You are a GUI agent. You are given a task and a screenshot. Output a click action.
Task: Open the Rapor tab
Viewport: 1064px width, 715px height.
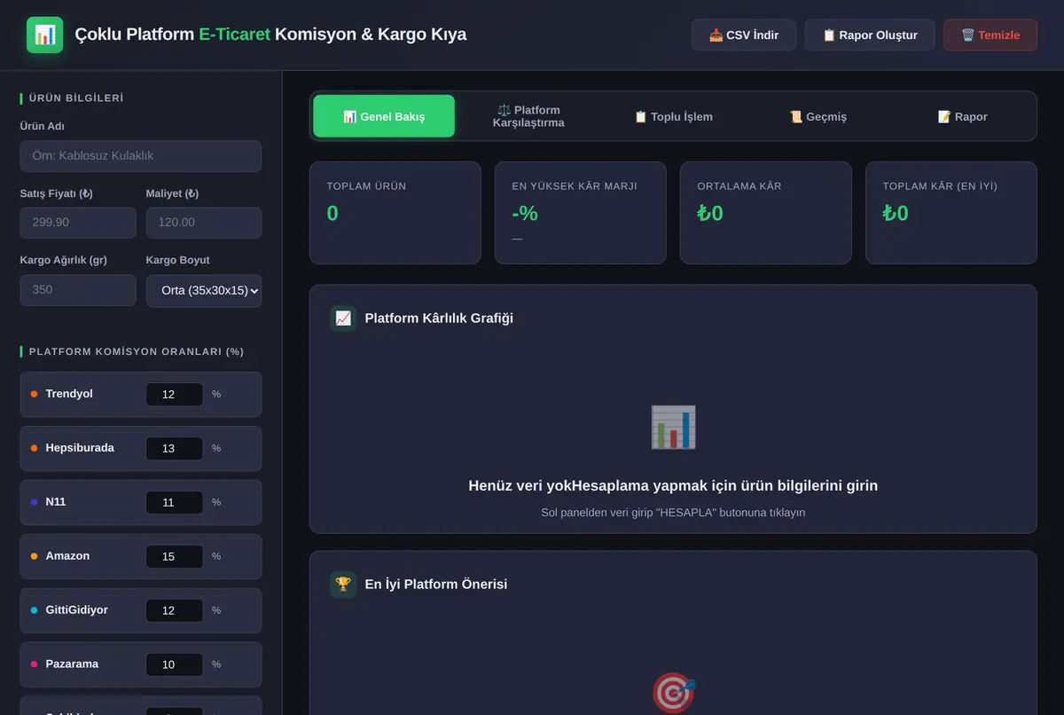962,116
